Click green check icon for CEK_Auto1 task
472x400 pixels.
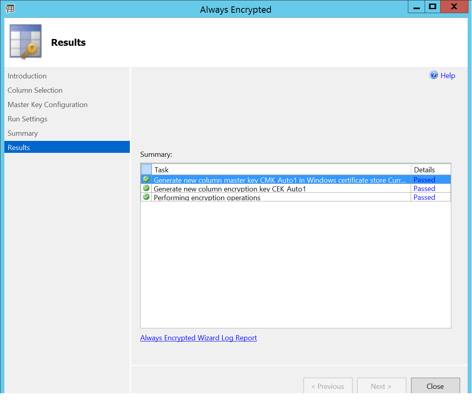pyautogui.click(x=146, y=188)
